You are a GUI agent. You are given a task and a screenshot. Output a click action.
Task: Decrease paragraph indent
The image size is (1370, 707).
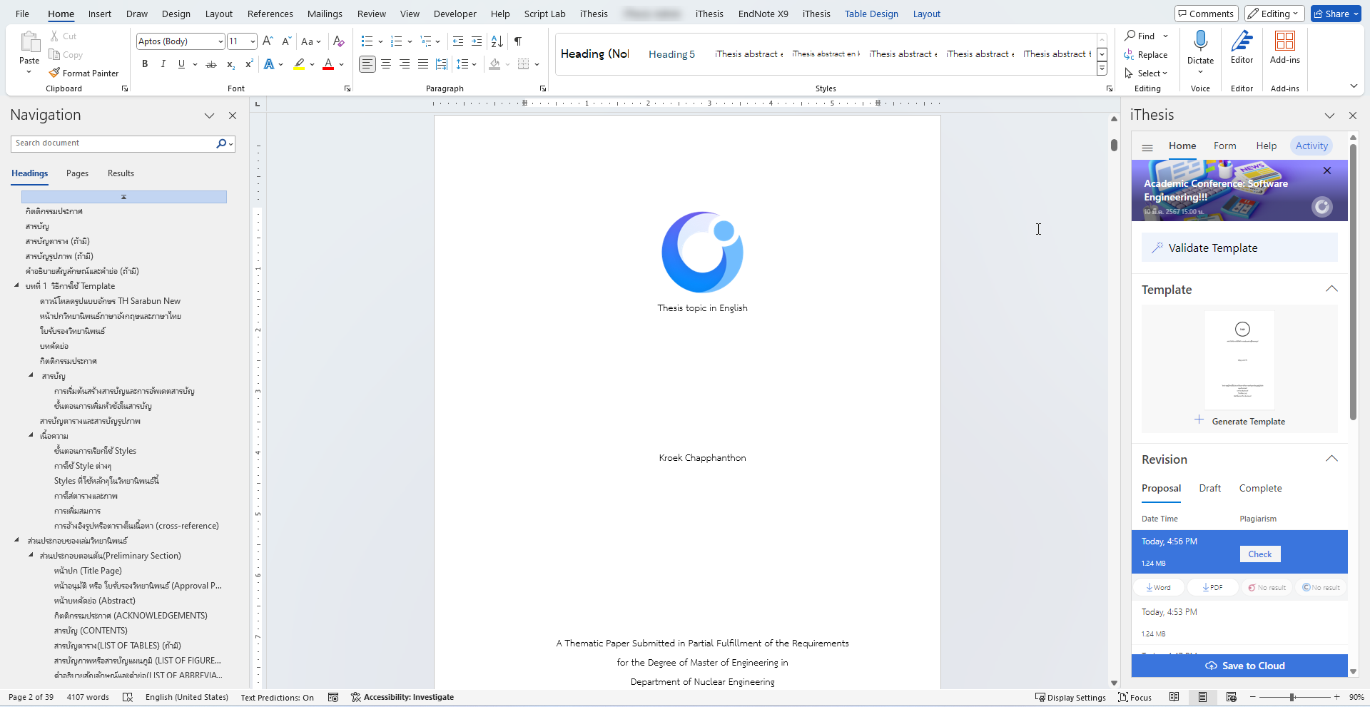pyautogui.click(x=458, y=41)
